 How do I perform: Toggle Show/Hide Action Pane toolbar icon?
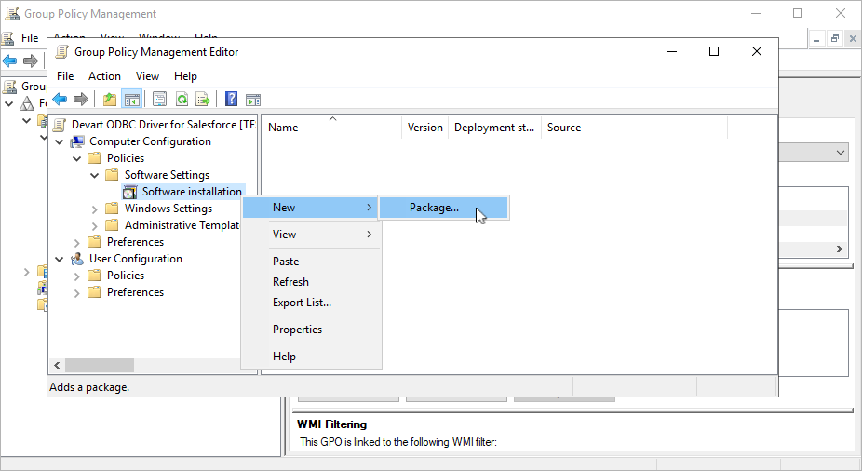(x=253, y=100)
